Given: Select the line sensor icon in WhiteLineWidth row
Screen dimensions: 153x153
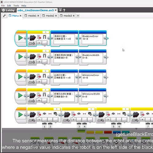Looking at the screenshot, I should (x=33, y=95).
